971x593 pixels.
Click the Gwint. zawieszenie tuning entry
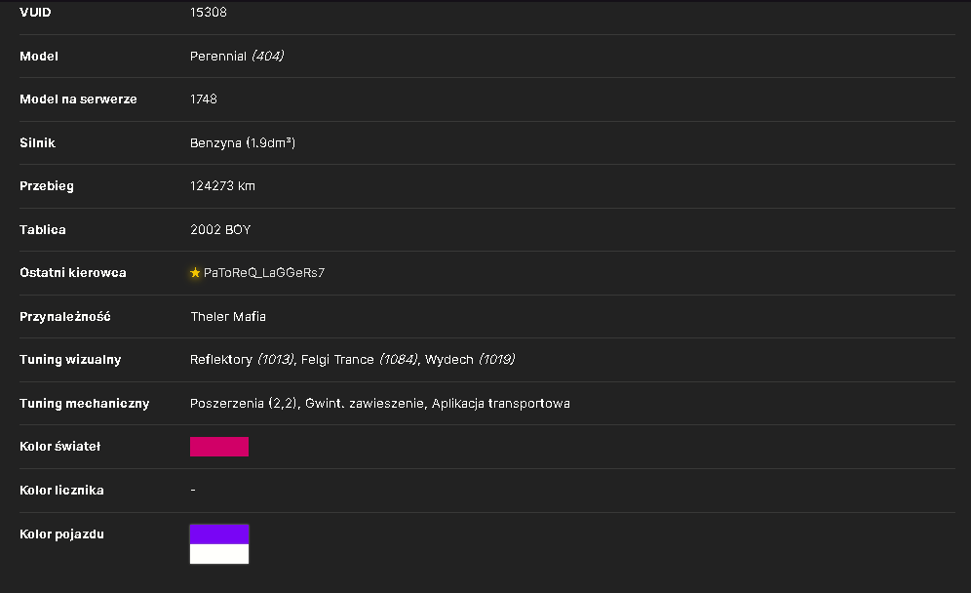(365, 404)
